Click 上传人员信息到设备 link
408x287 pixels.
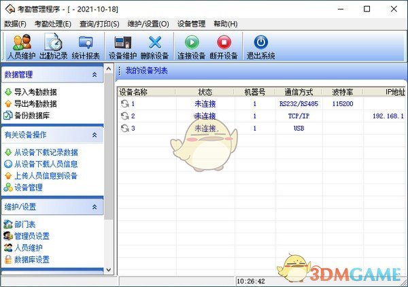(46, 176)
